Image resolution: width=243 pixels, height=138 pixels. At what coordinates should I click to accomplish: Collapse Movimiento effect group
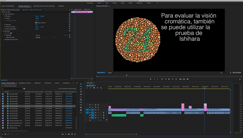[2, 14]
